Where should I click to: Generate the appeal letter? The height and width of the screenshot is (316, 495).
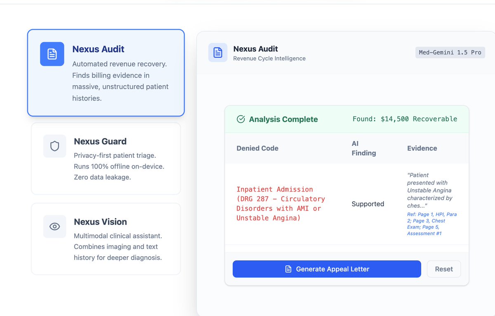click(x=327, y=269)
